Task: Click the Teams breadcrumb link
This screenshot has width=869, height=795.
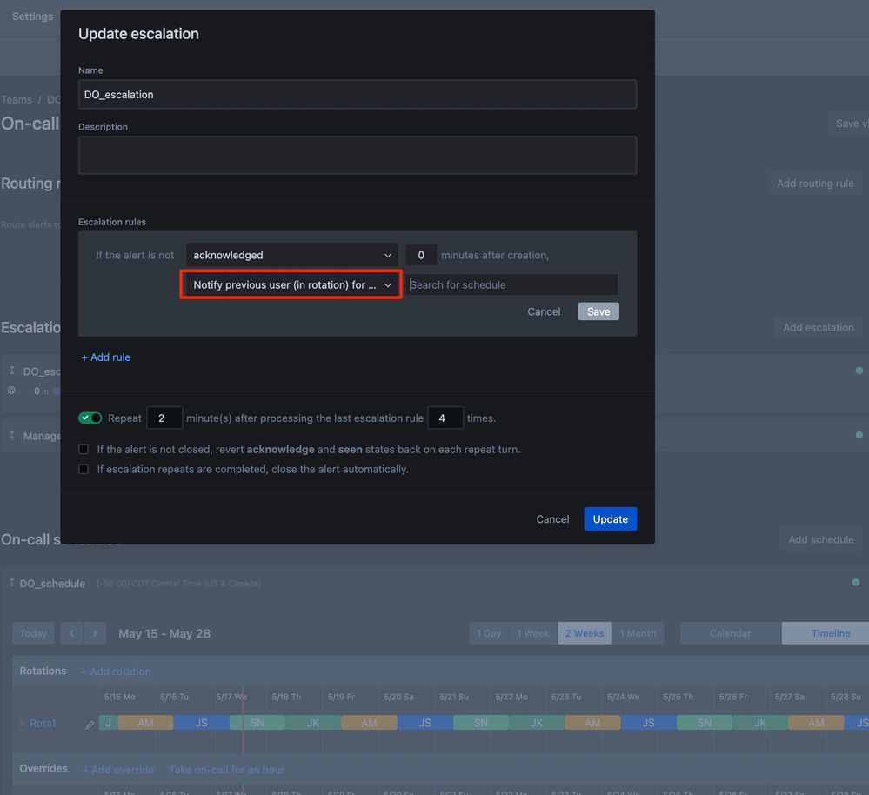Action: 17,100
